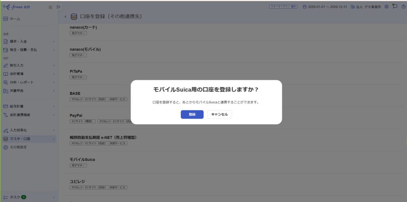Screen dimensions: 407x202
Task: Select ユビレジ in the list
Action: (x=78, y=181)
